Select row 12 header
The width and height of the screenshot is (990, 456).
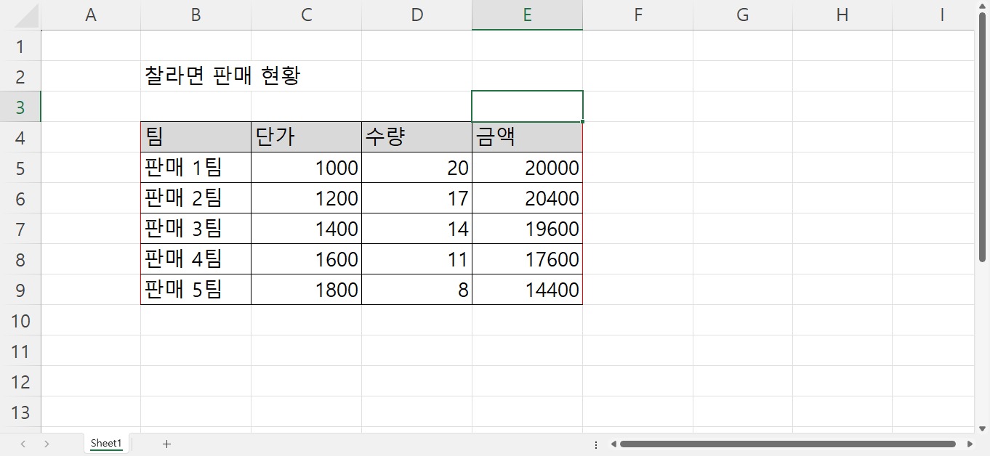click(x=20, y=381)
